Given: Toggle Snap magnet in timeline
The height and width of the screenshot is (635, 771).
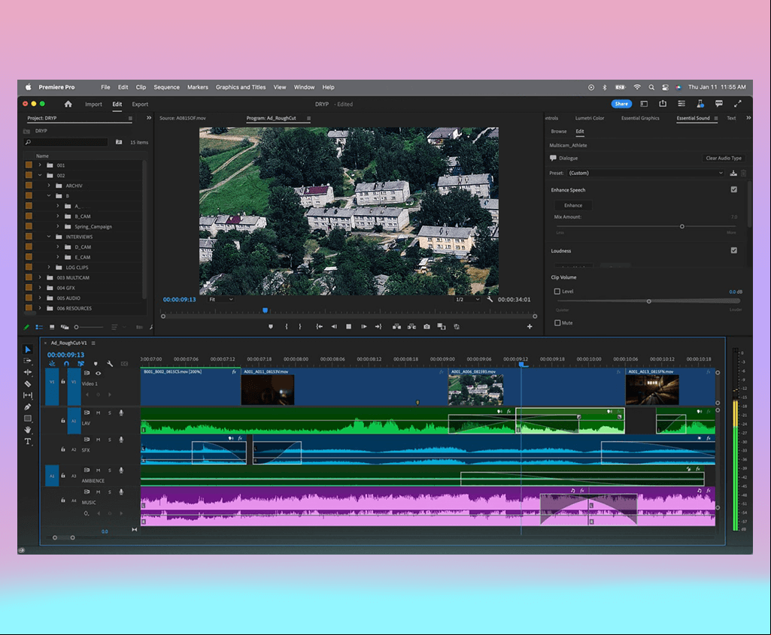Looking at the screenshot, I should (66, 364).
